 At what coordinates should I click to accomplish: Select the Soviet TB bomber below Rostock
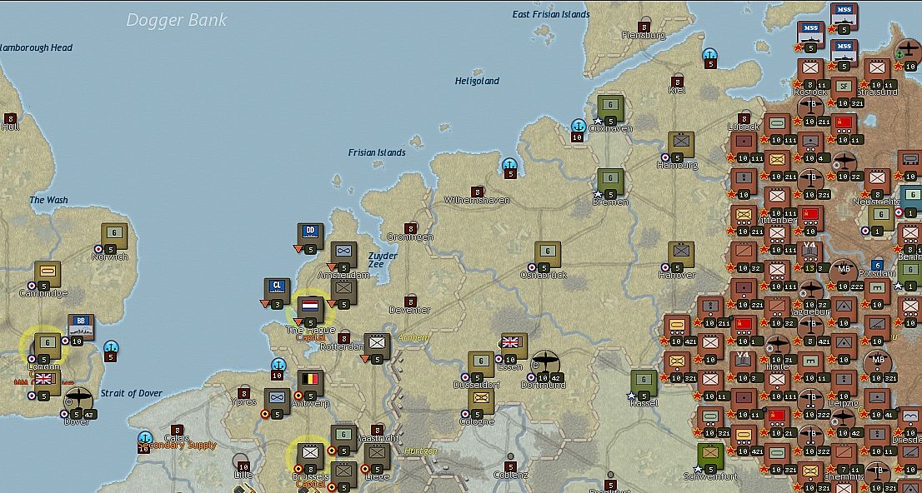click(x=811, y=108)
